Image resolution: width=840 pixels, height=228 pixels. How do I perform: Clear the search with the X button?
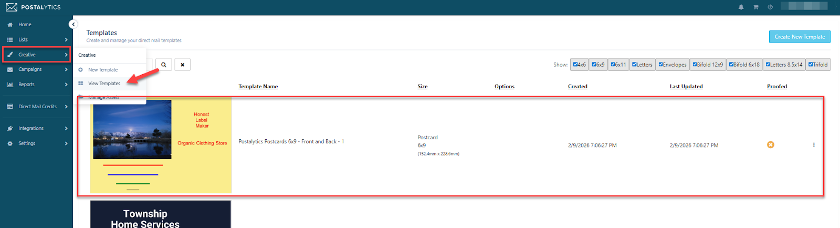click(183, 65)
